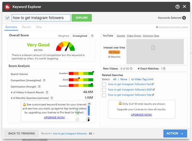Select None of the related searches
This screenshot has height=141, width=192.
point(124,79)
